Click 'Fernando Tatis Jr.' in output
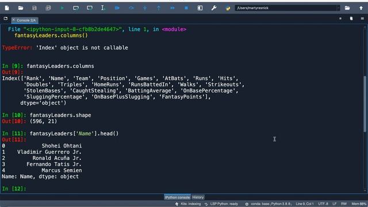Viewport: 368px width, 207px height. pyautogui.click(x=54, y=164)
